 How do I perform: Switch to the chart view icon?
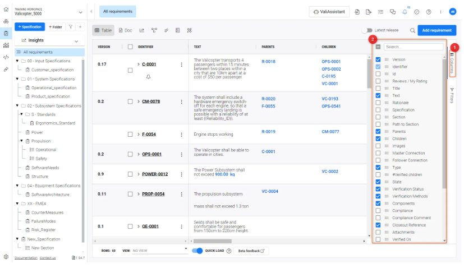tap(142, 30)
